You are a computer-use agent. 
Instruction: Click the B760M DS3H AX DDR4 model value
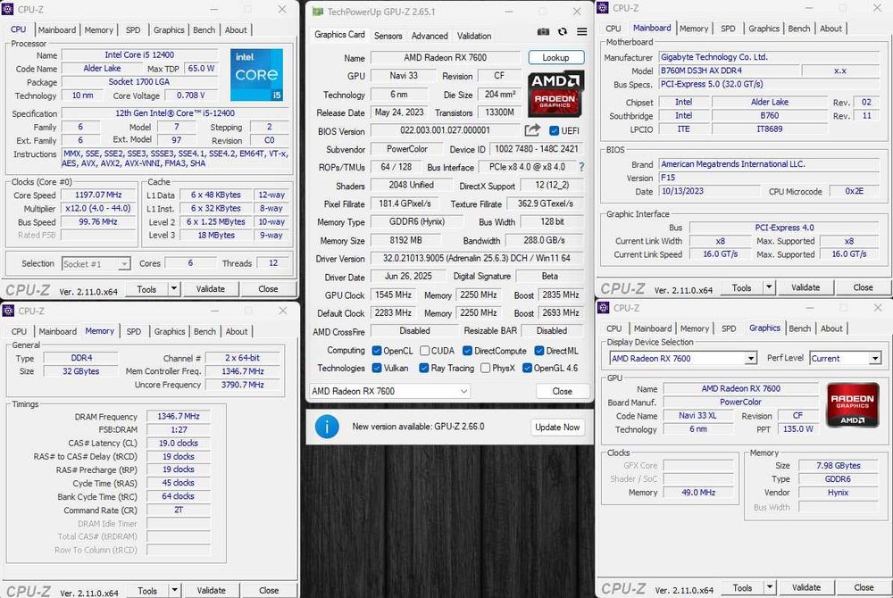[x=729, y=71]
